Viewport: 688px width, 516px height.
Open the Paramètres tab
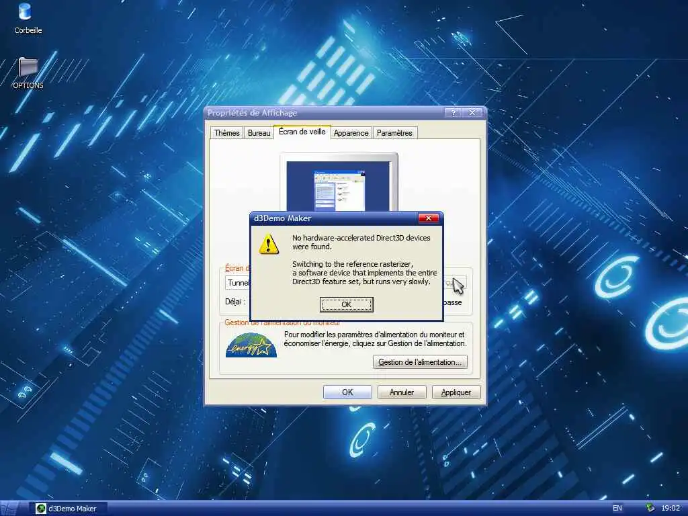pyautogui.click(x=394, y=132)
